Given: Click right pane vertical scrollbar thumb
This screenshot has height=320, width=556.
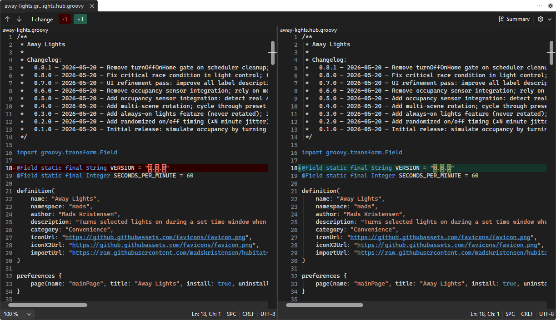Looking at the screenshot, I should pyautogui.click(x=551, y=52).
